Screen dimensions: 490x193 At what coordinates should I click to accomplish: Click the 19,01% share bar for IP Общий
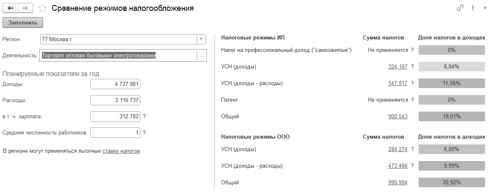click(451, 117)
